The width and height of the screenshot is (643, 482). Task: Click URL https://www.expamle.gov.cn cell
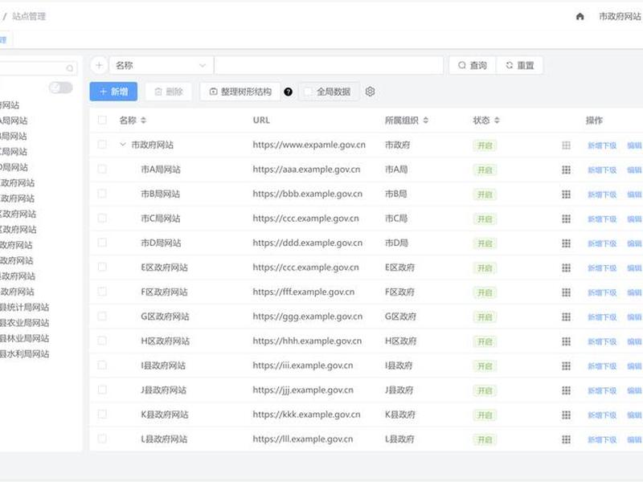click(x=309, y=145)
